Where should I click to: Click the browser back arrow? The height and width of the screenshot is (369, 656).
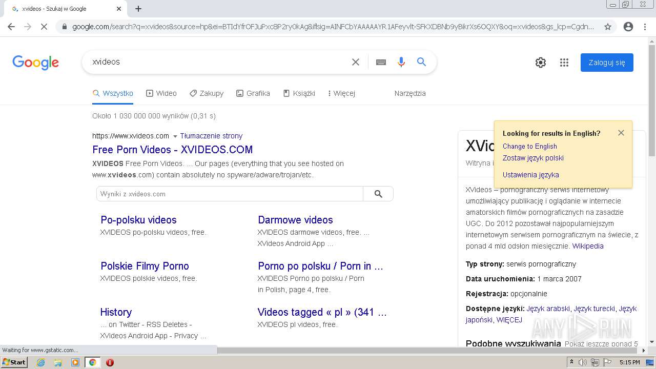pos(11,27)
